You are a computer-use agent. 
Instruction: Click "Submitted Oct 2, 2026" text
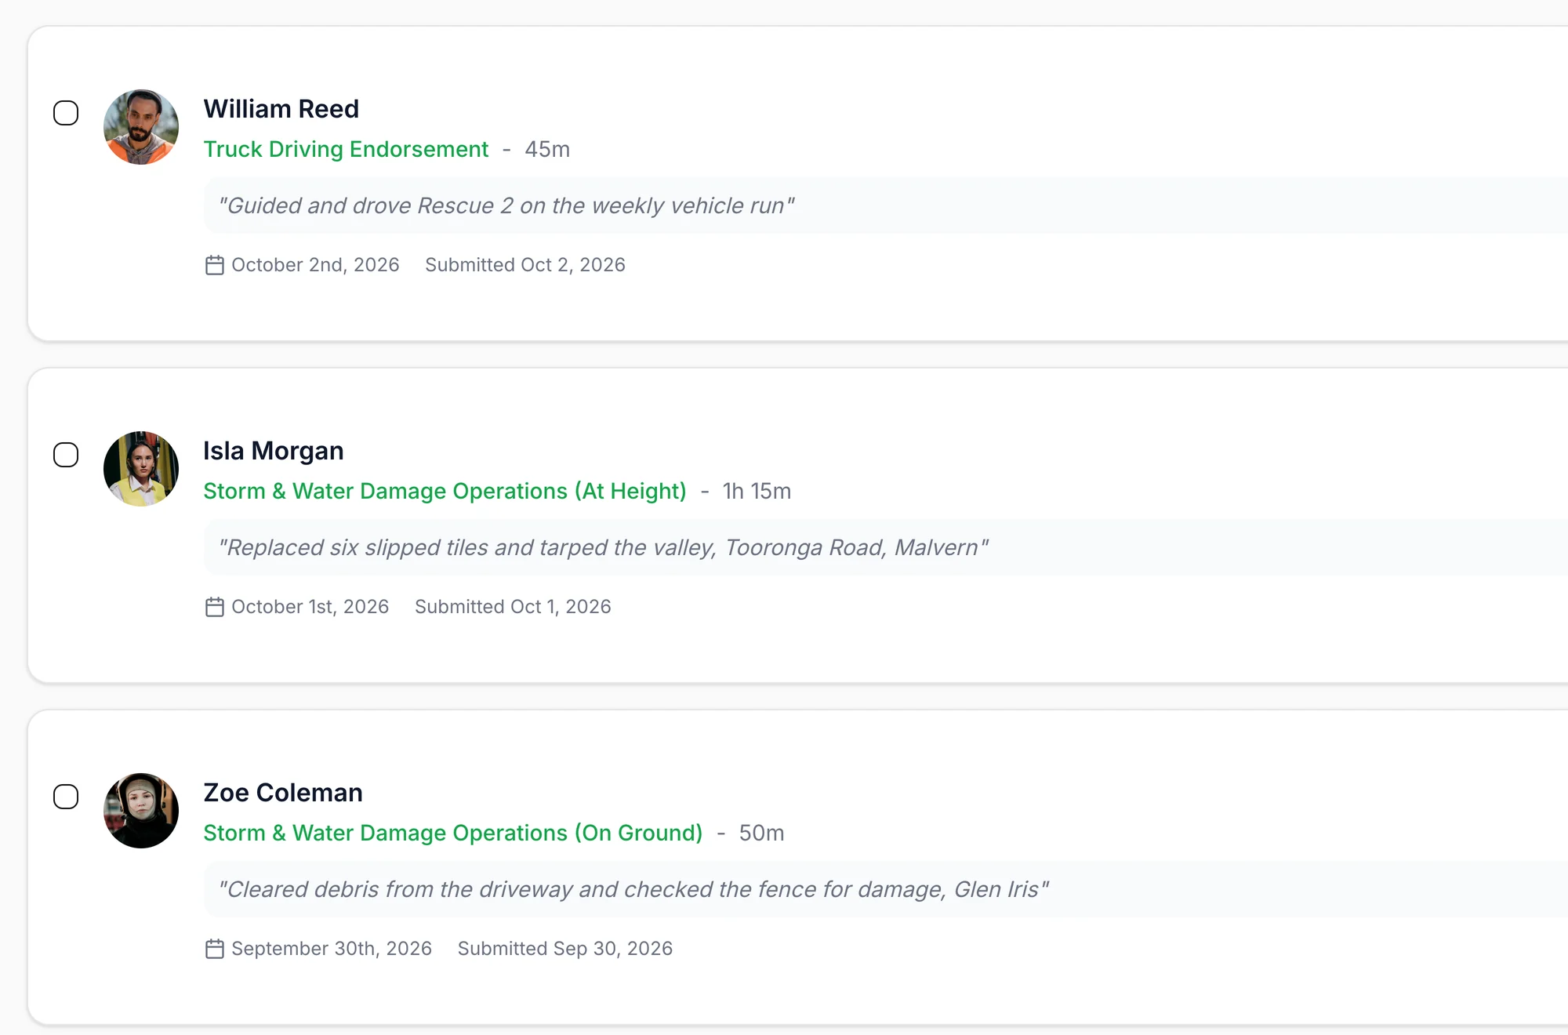tap(525, 265)
